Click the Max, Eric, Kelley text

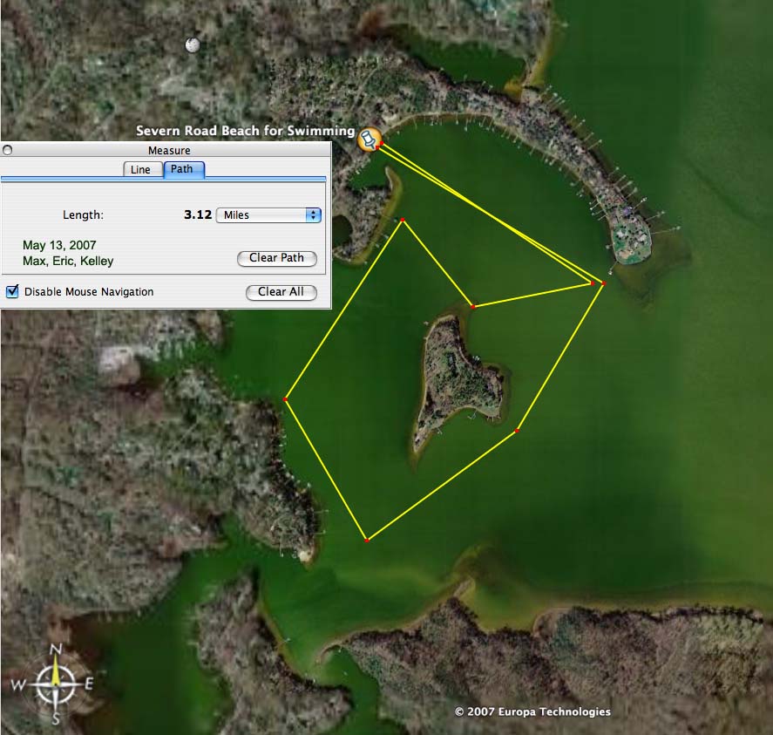click(68, 261)
